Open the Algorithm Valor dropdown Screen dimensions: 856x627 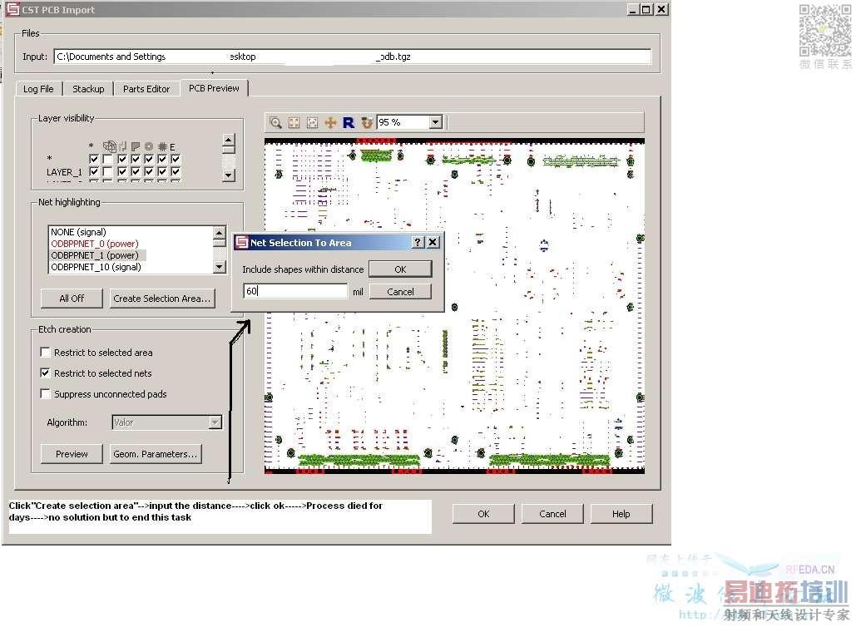pos(215,422)
